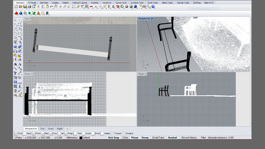Toggle the Quad osnap checkbox
The height and width of the screenshot is (149, 265).
pos(84,133)
